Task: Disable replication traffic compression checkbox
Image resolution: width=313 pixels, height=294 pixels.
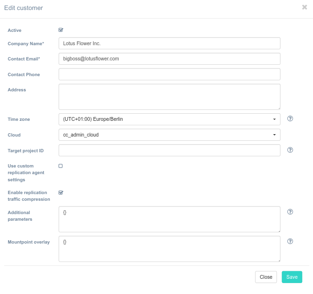Action: (x=61, y=193)
